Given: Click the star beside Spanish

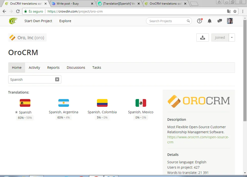Looking at the screenshot, I should point(16,112).
